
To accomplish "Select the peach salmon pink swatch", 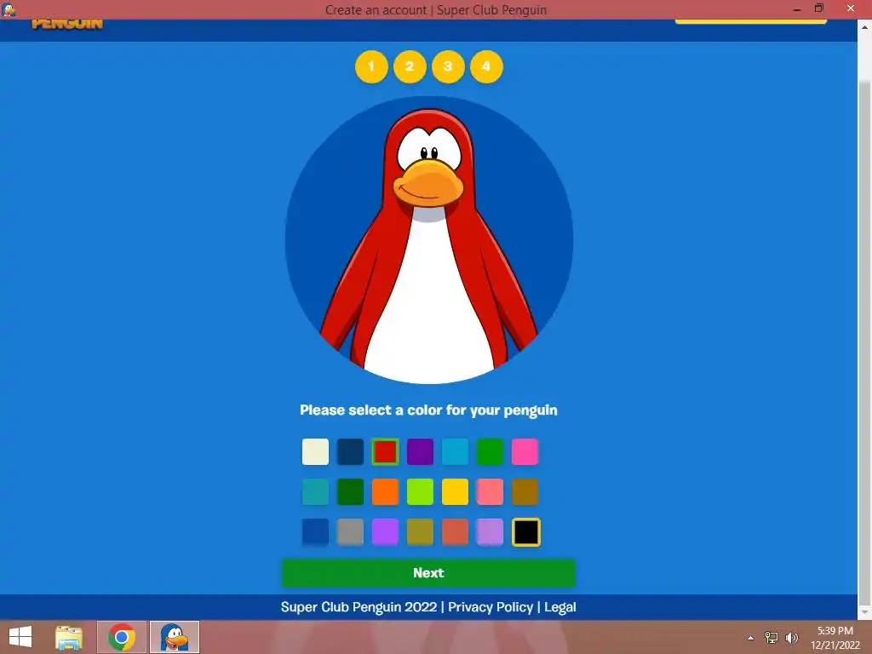I will pyautogui.click(x=490, y=491).
